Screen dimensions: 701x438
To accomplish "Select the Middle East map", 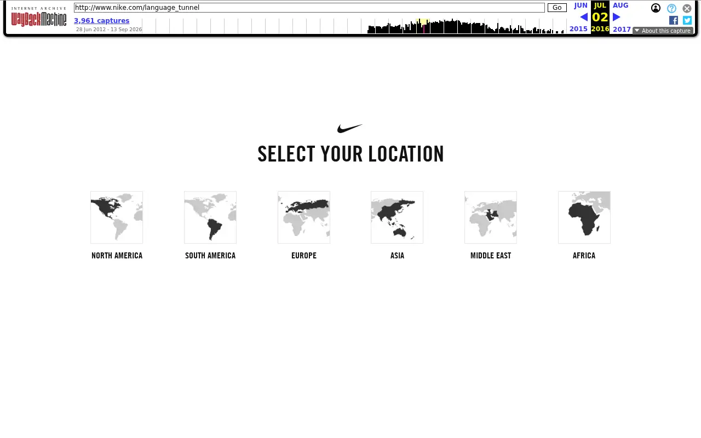I will (x=491, y=217).
